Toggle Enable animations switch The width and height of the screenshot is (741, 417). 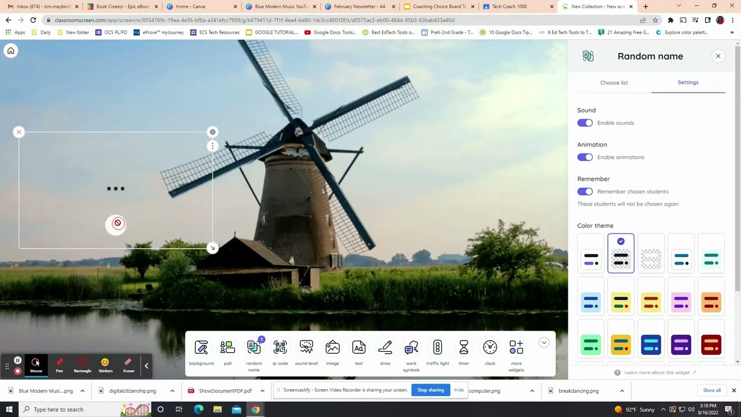pos(585,157)
